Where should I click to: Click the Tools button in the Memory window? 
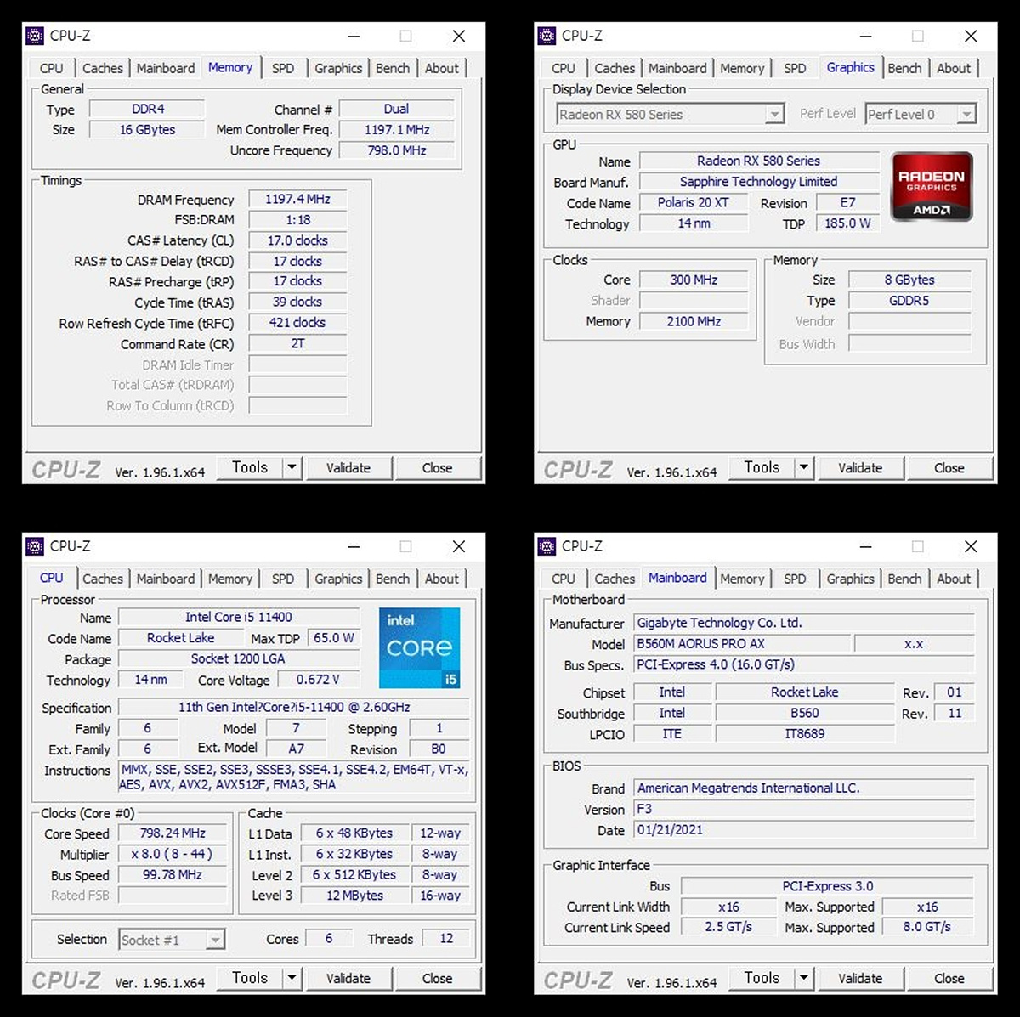coord(250,467)
